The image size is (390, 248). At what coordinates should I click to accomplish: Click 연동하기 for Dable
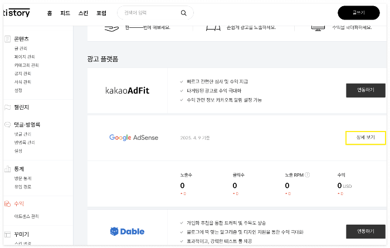pos(365,231)
